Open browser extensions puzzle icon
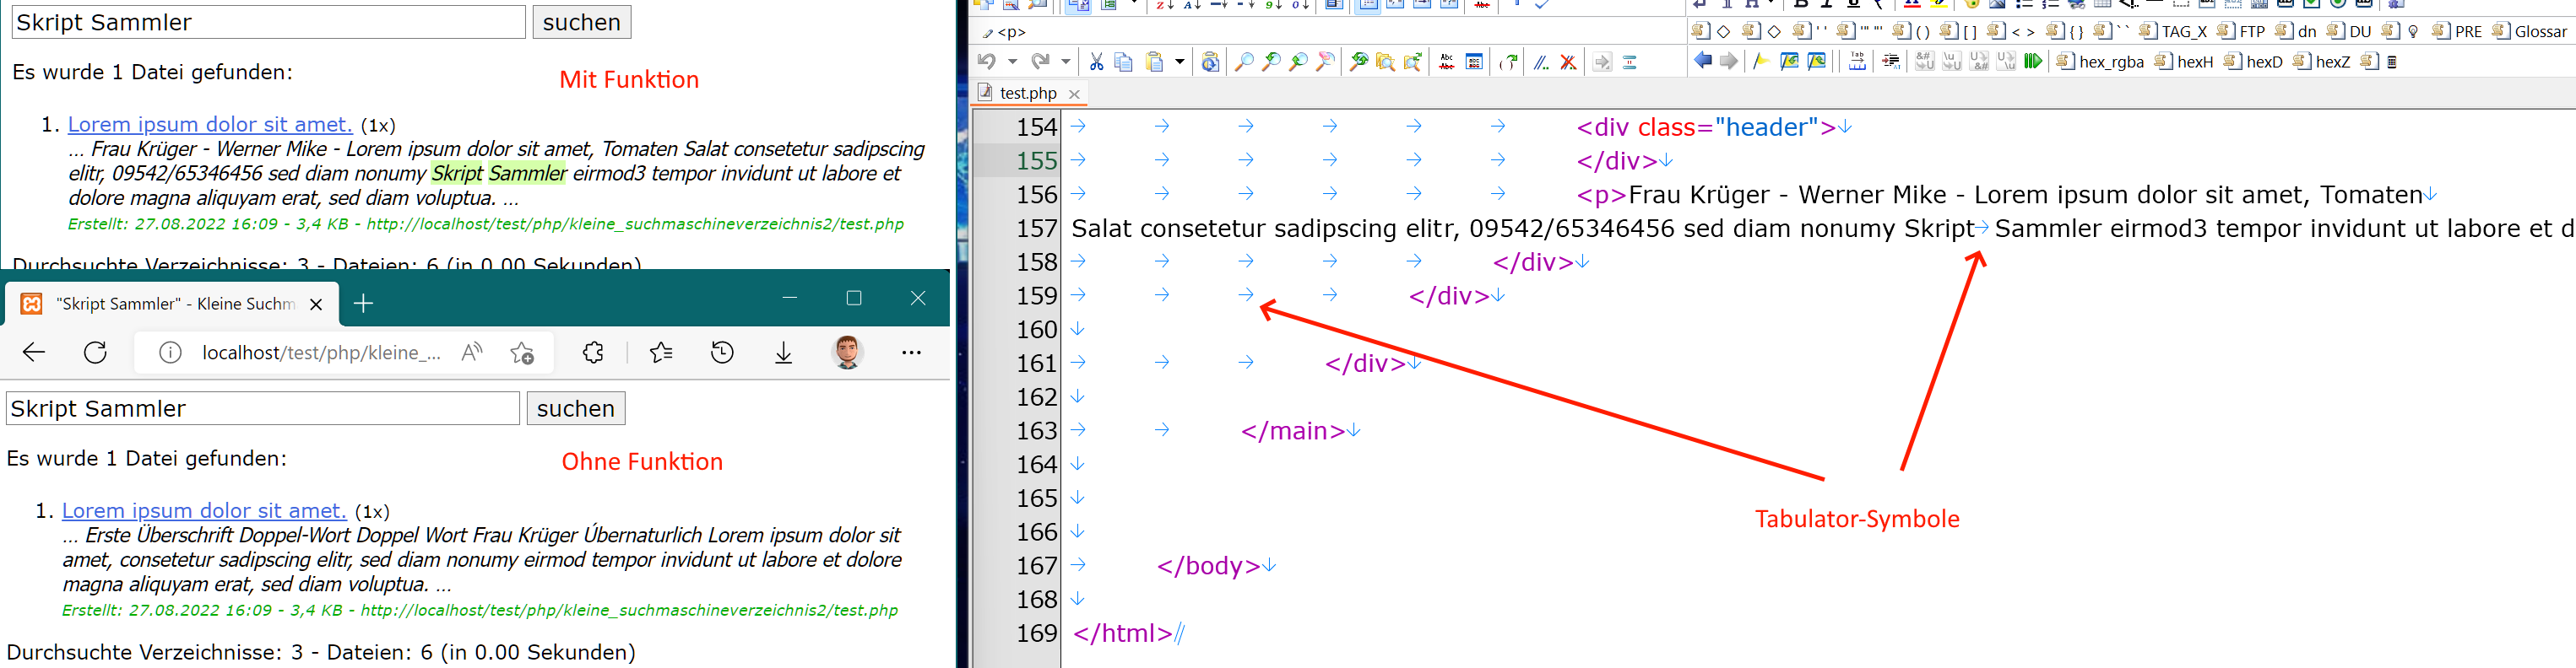 click(x=593, y=353)
